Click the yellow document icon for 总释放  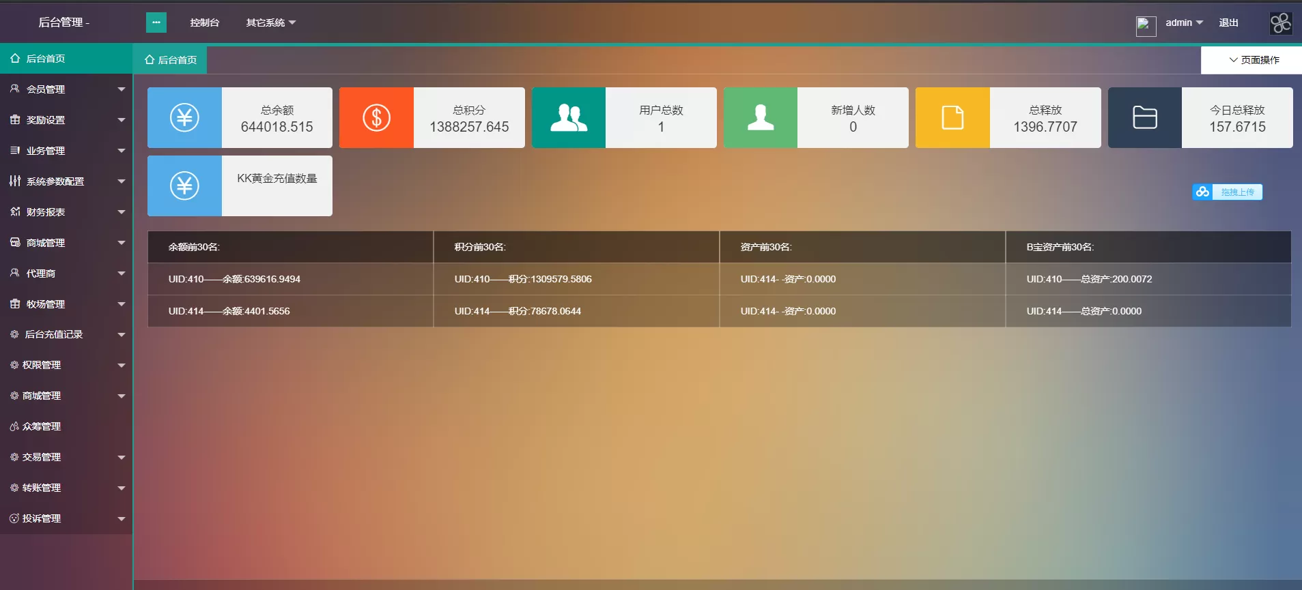(952, 117)
